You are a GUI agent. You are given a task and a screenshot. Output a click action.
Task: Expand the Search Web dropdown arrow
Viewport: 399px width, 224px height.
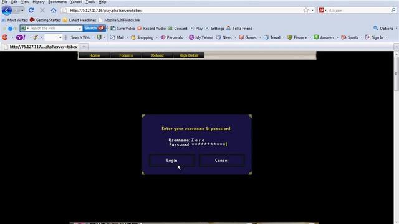(94, 37)
